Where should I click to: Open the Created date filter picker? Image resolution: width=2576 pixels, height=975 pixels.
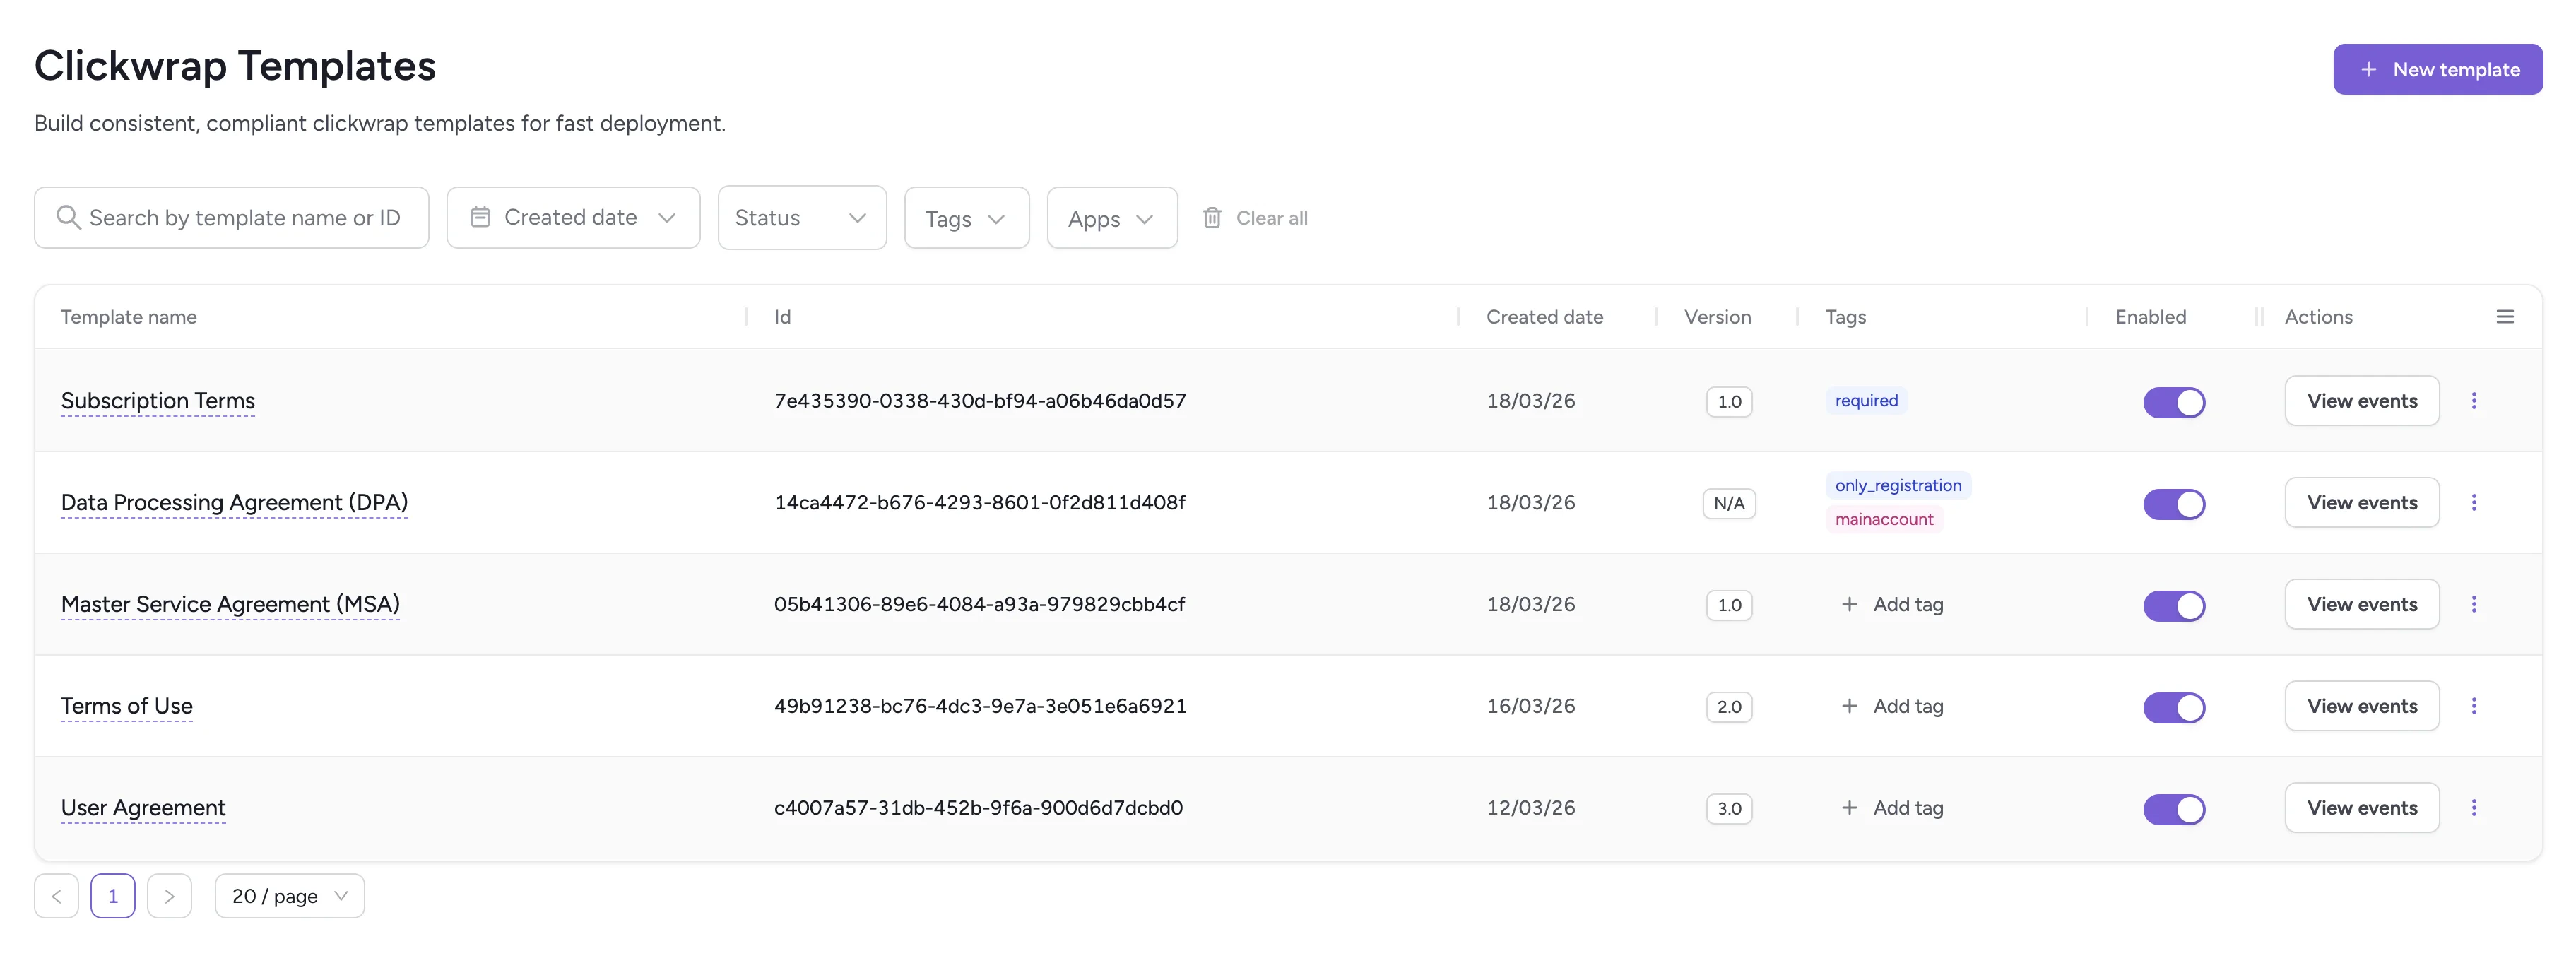[573, 218]
